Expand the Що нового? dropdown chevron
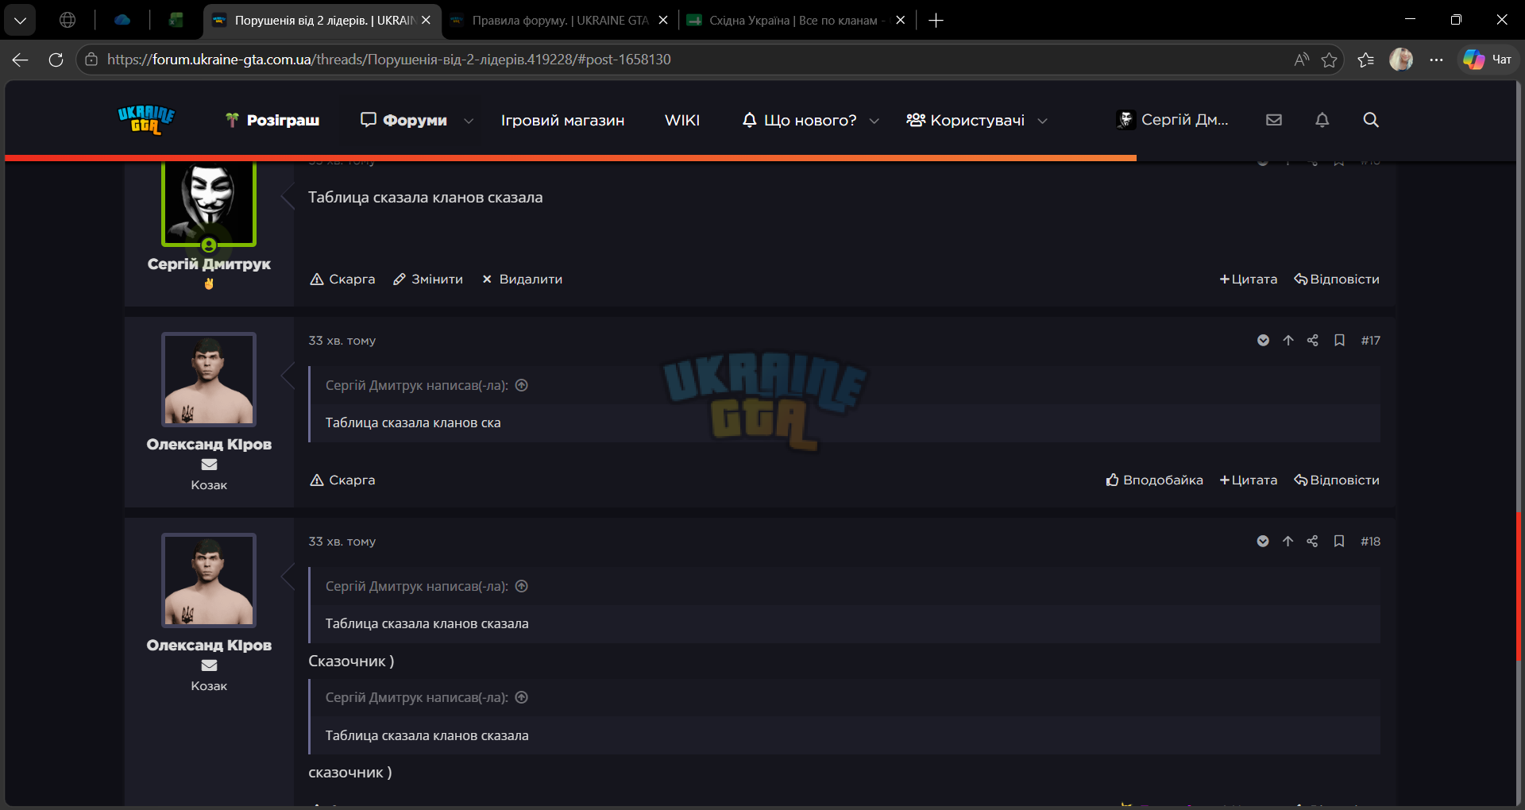Viewport: 1525px width, 810px height. (874, 121)
